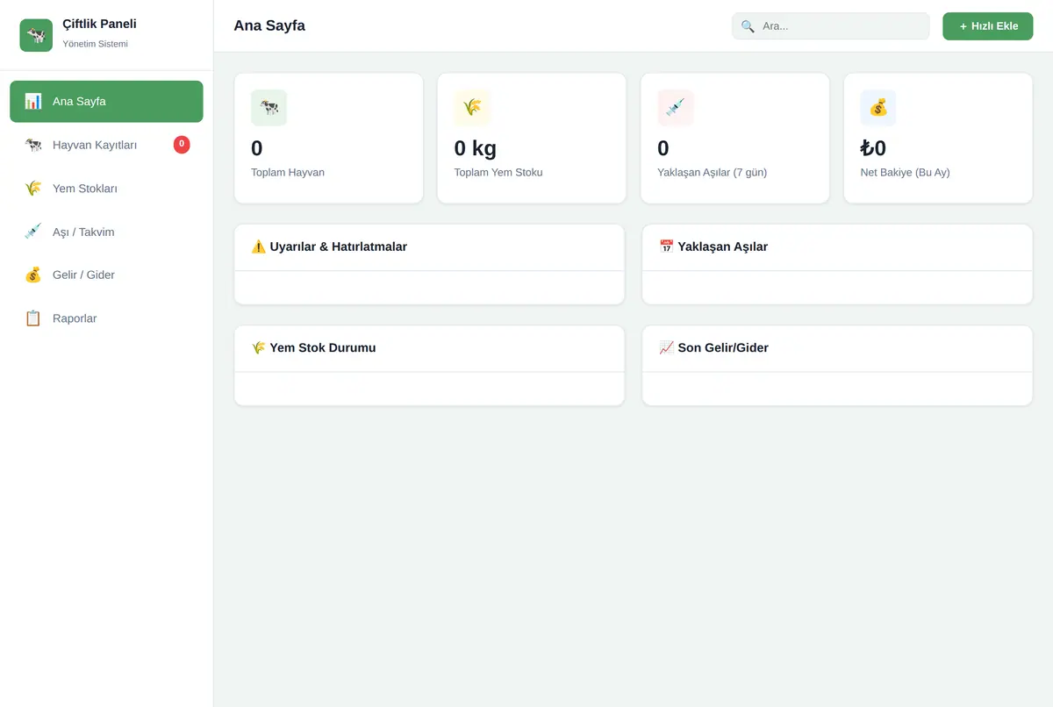The image size is (1053, 707).
Task: Click the cow icon beside Hayvan Kayıtları
Action: pyautogui.click(x=33, y=145)
